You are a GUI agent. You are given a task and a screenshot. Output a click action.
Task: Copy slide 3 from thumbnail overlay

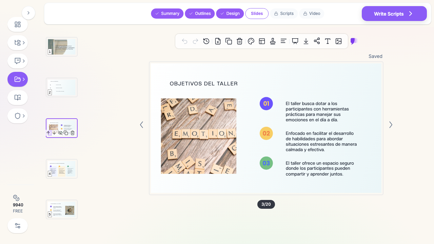click(x=66, y=133)
